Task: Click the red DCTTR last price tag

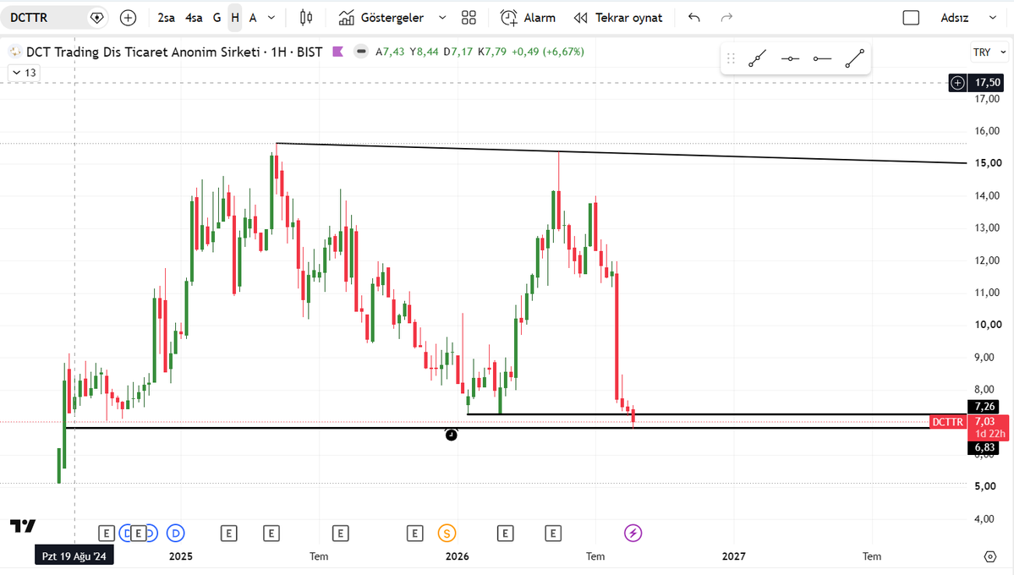Action: click(948, 422)
